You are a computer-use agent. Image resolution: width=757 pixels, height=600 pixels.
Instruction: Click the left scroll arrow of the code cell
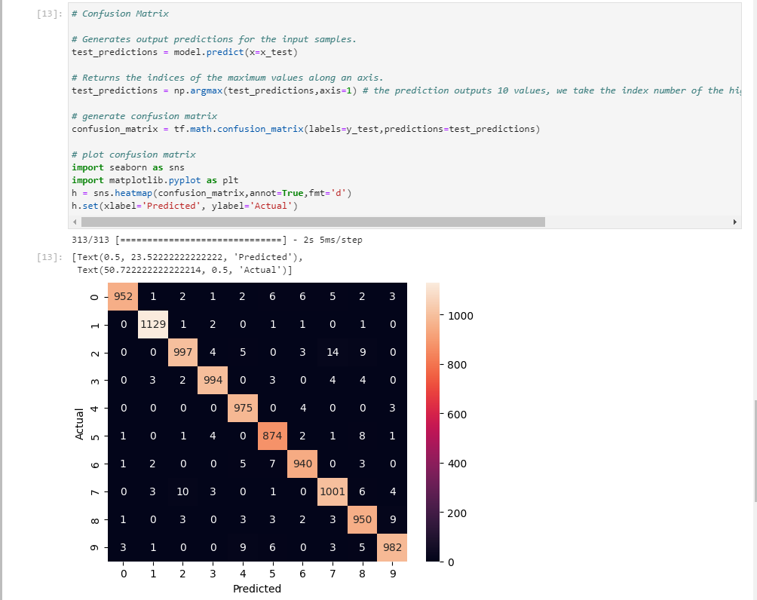pyautogui.click(x=75, y=222)
